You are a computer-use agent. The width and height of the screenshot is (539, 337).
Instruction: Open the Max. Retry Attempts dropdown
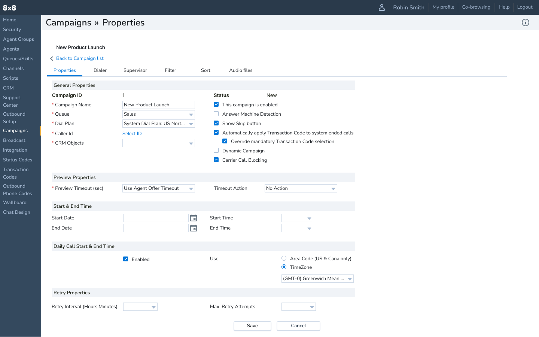point(299,307)
